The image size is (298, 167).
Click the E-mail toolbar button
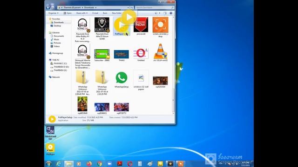click(x=95, y=13)
